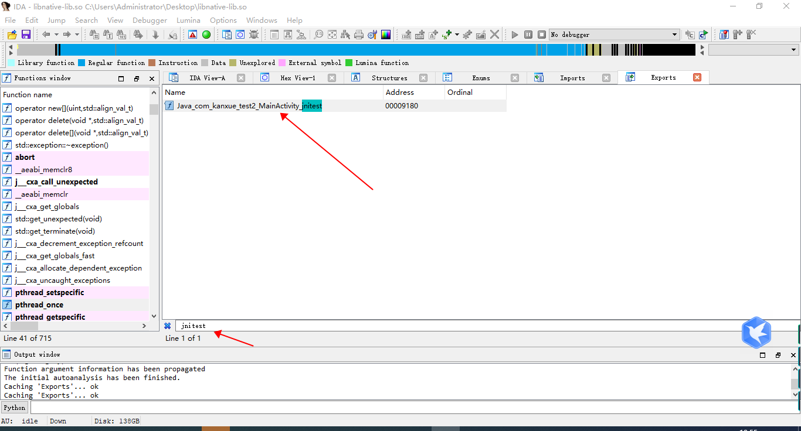Click the jnitest quick filter input field
This screenshot has height=431, width=801.
[487, 326]
